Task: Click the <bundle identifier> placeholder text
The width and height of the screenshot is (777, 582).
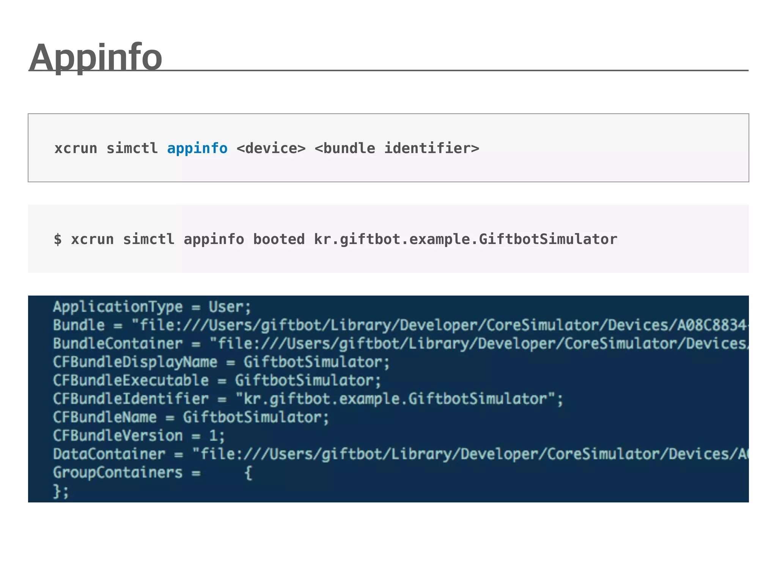Action: tap(397, 148)
